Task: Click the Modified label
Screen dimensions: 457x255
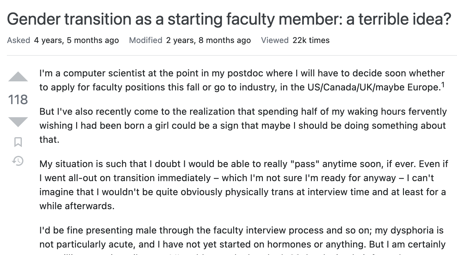Action: pyautogui.click(x=145, y=40)
